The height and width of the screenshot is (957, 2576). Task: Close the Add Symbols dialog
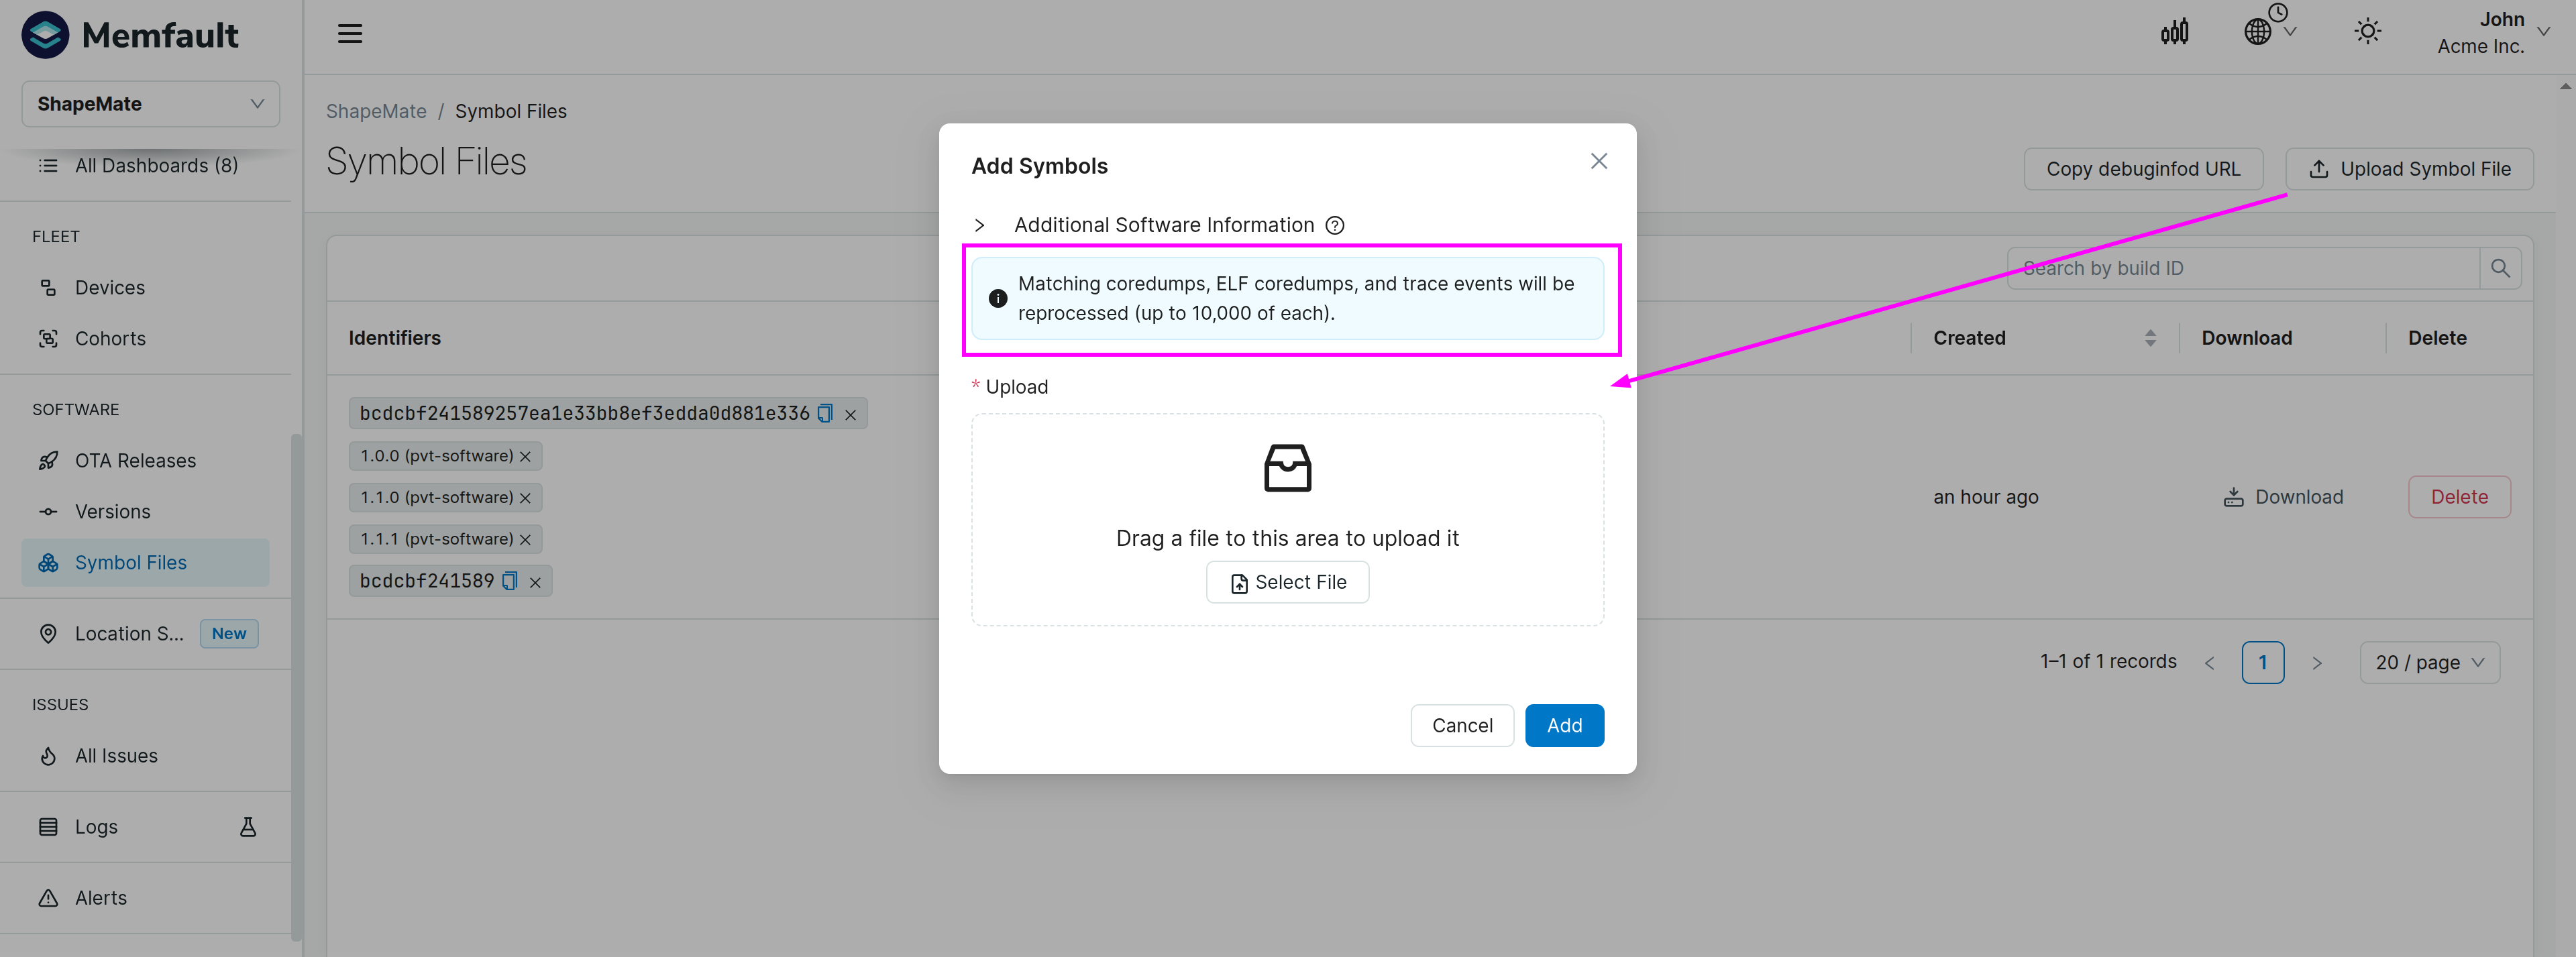click(1598, 161)
